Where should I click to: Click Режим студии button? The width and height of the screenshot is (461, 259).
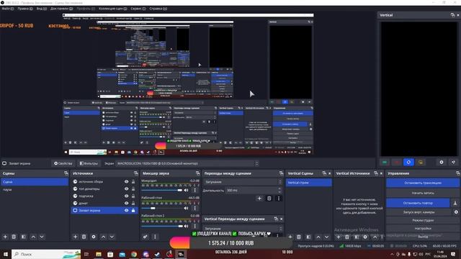[423, 220]
